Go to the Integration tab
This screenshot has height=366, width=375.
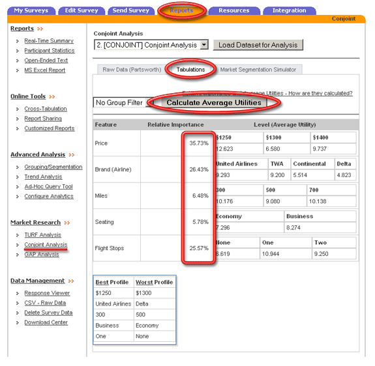point(290,10)
